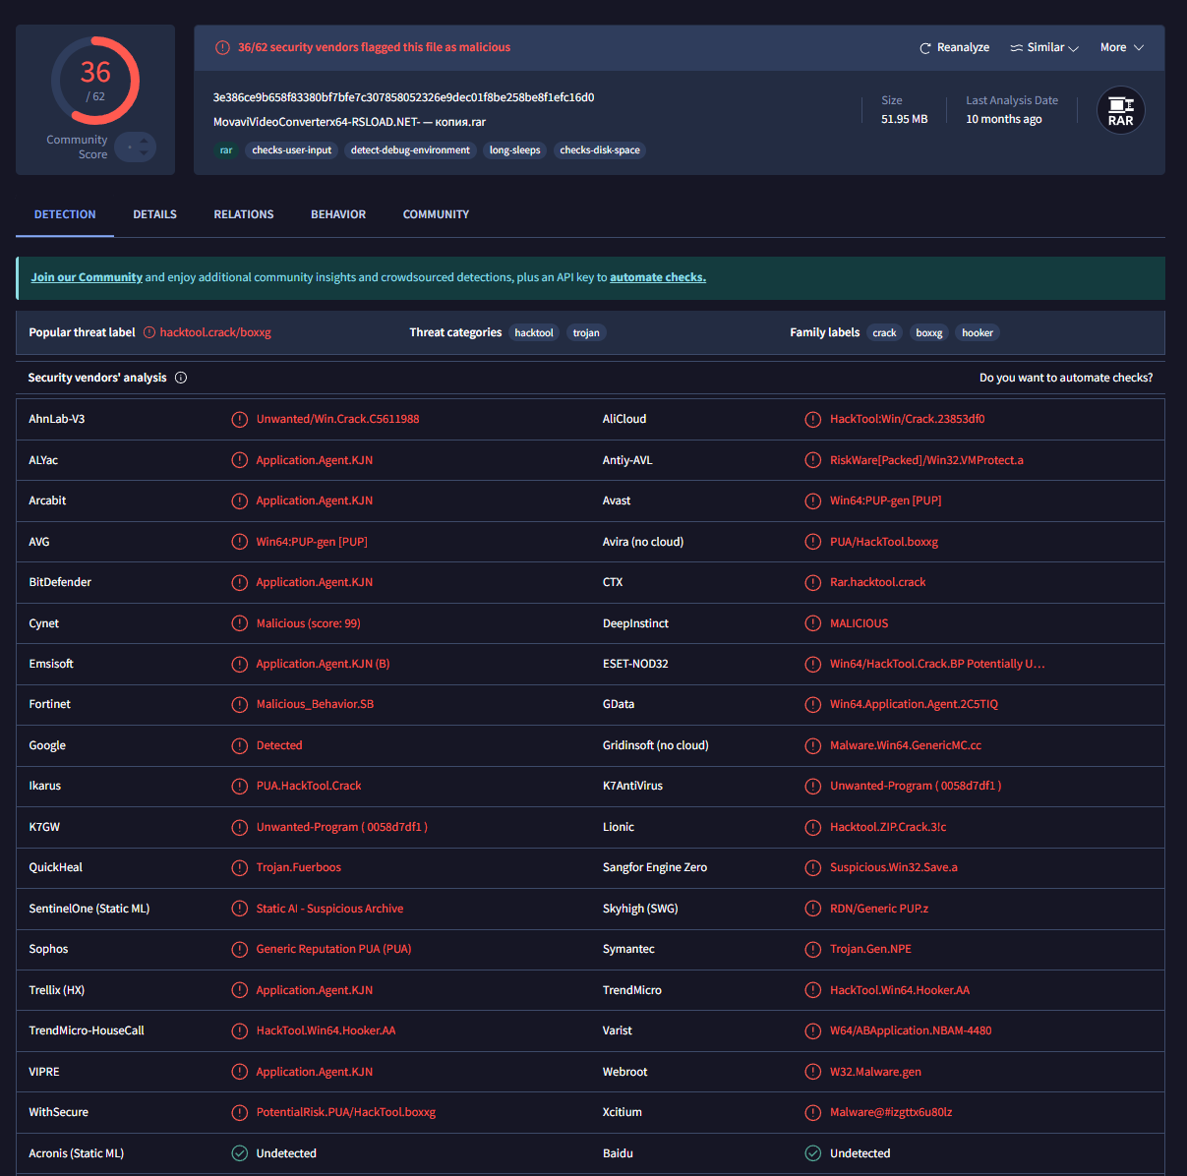Image resolution: width=1187 pixels, height=1176 pixels.
Task: Click the alert icon for QuickHeal Trojan.Fuerboos
Action: [239, 867]
